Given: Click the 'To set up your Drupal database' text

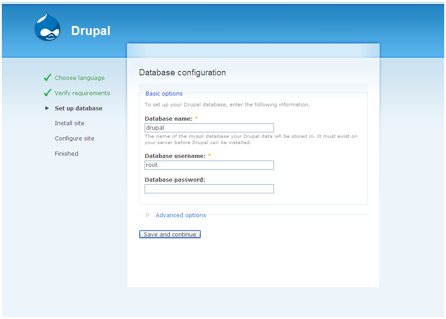Looking at the screenshot, I should click(227, 105).
